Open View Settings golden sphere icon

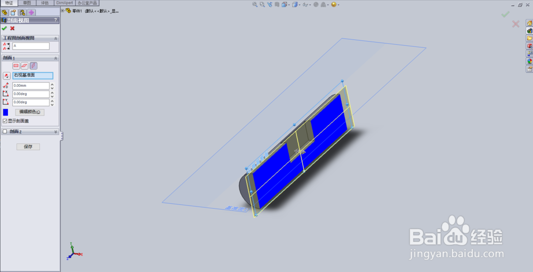pyautogui.click(x=334, y=4)
